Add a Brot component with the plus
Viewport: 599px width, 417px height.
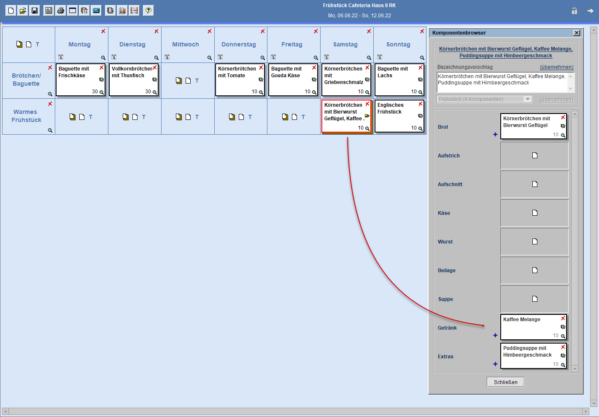click(x=495, y=135)
